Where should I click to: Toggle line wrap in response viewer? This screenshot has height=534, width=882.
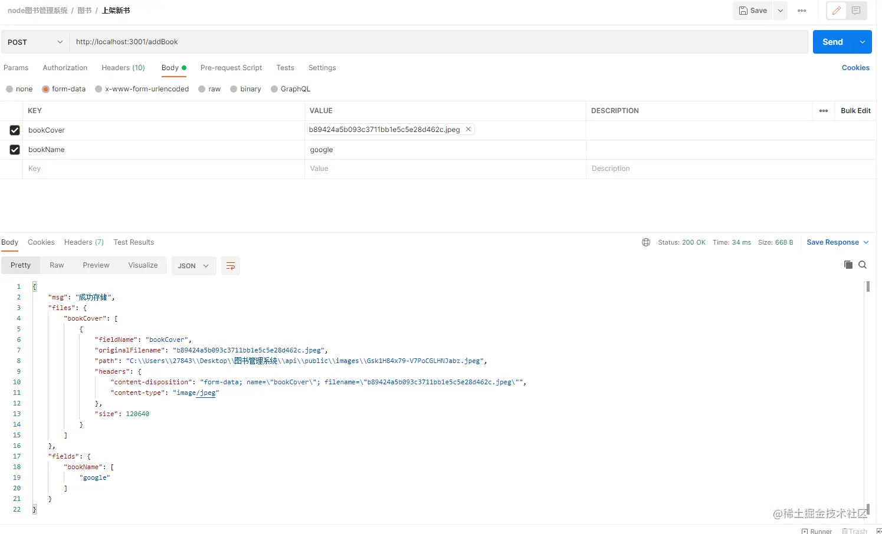click(231, 266)
